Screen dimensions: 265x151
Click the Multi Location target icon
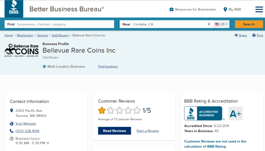click(x=44, y=66)
